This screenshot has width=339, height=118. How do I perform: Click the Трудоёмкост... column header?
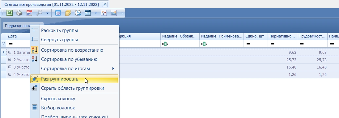tap(312, 37)
